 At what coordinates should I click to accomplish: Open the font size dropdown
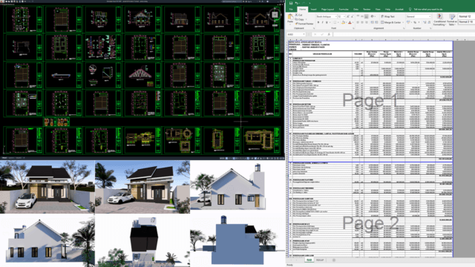point(344,16)
